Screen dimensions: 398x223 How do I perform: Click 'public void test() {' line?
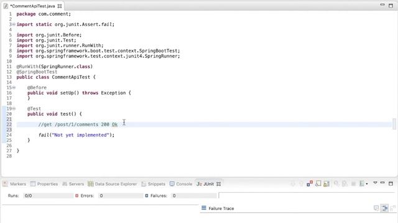tap(55, 114)
